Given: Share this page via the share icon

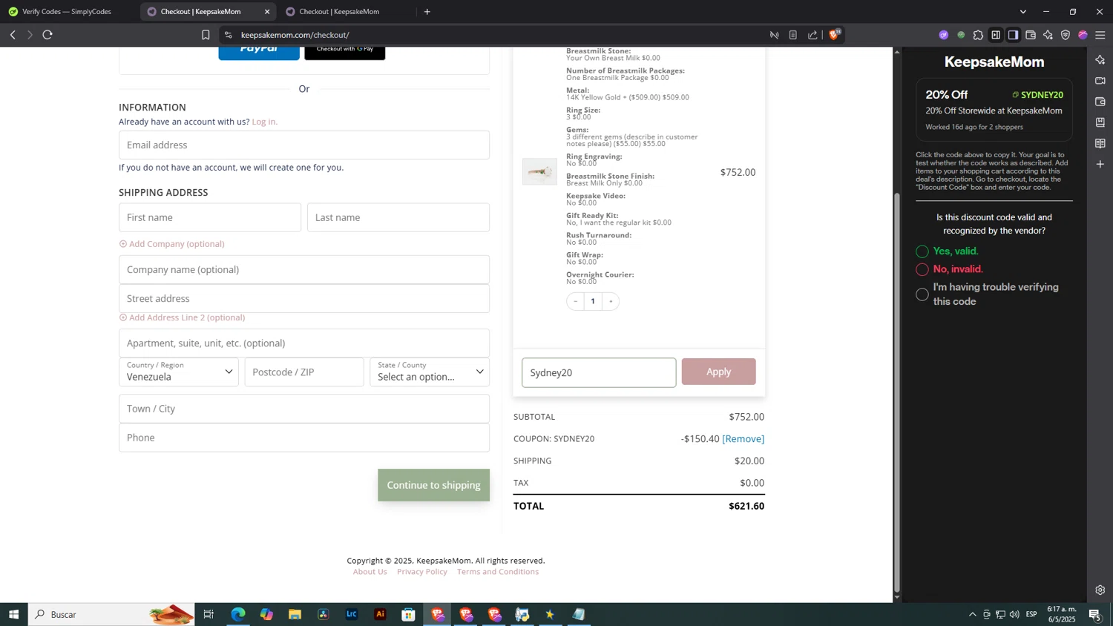Looking at the screenshot, I should click(812, 35).
